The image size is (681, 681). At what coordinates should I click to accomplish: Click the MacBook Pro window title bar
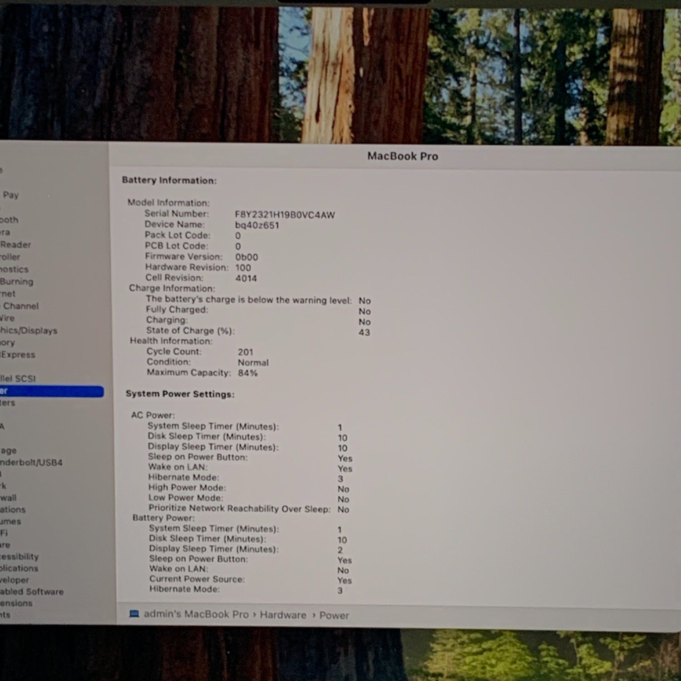[x=402, y=156]
